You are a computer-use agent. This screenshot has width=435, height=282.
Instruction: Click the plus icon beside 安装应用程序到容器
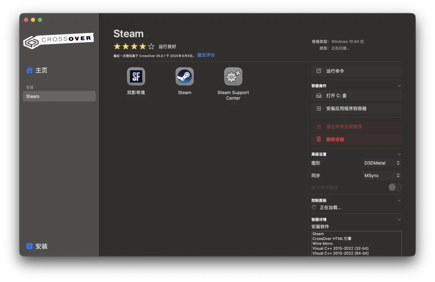pyautogui.click(x=318, y=108)
